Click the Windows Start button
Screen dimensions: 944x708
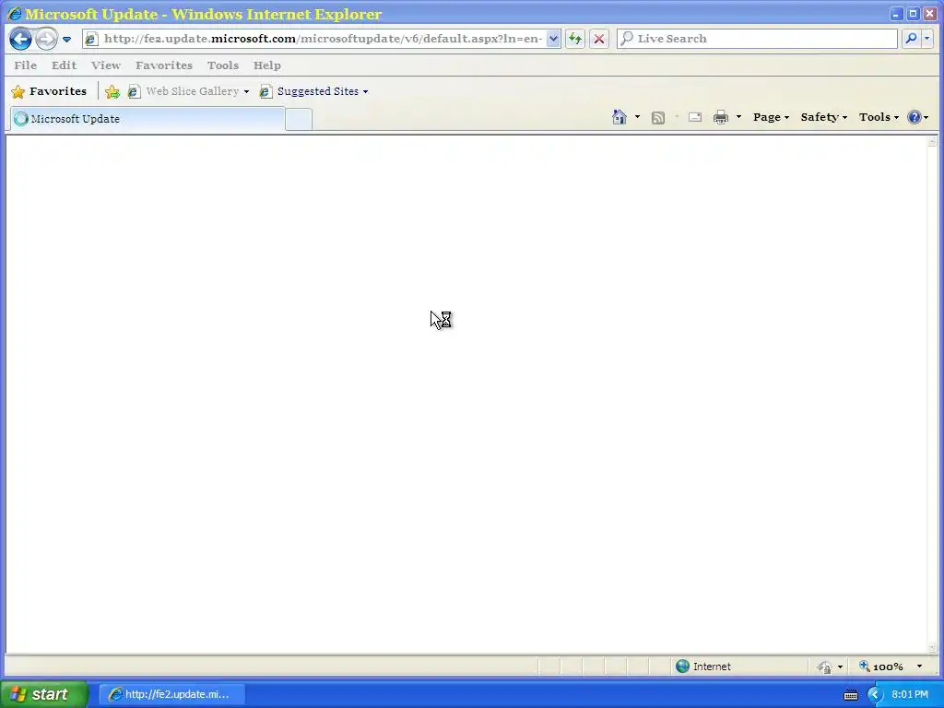pyautogui.click(x=44, y=694)
